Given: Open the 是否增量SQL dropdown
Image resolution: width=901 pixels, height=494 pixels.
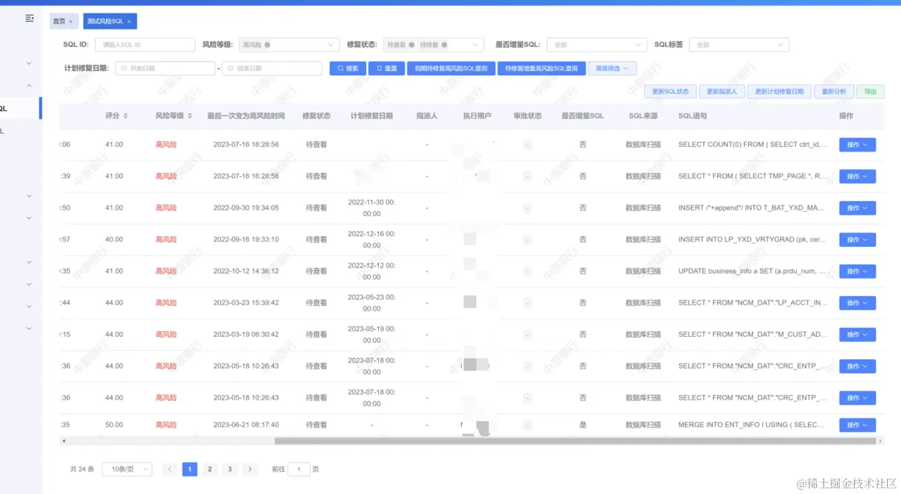Looking at the screenshot, I should (597, 45).
